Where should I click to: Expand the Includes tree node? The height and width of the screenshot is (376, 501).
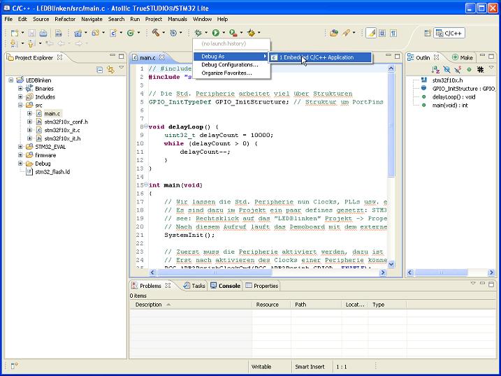tap(20, 96)
